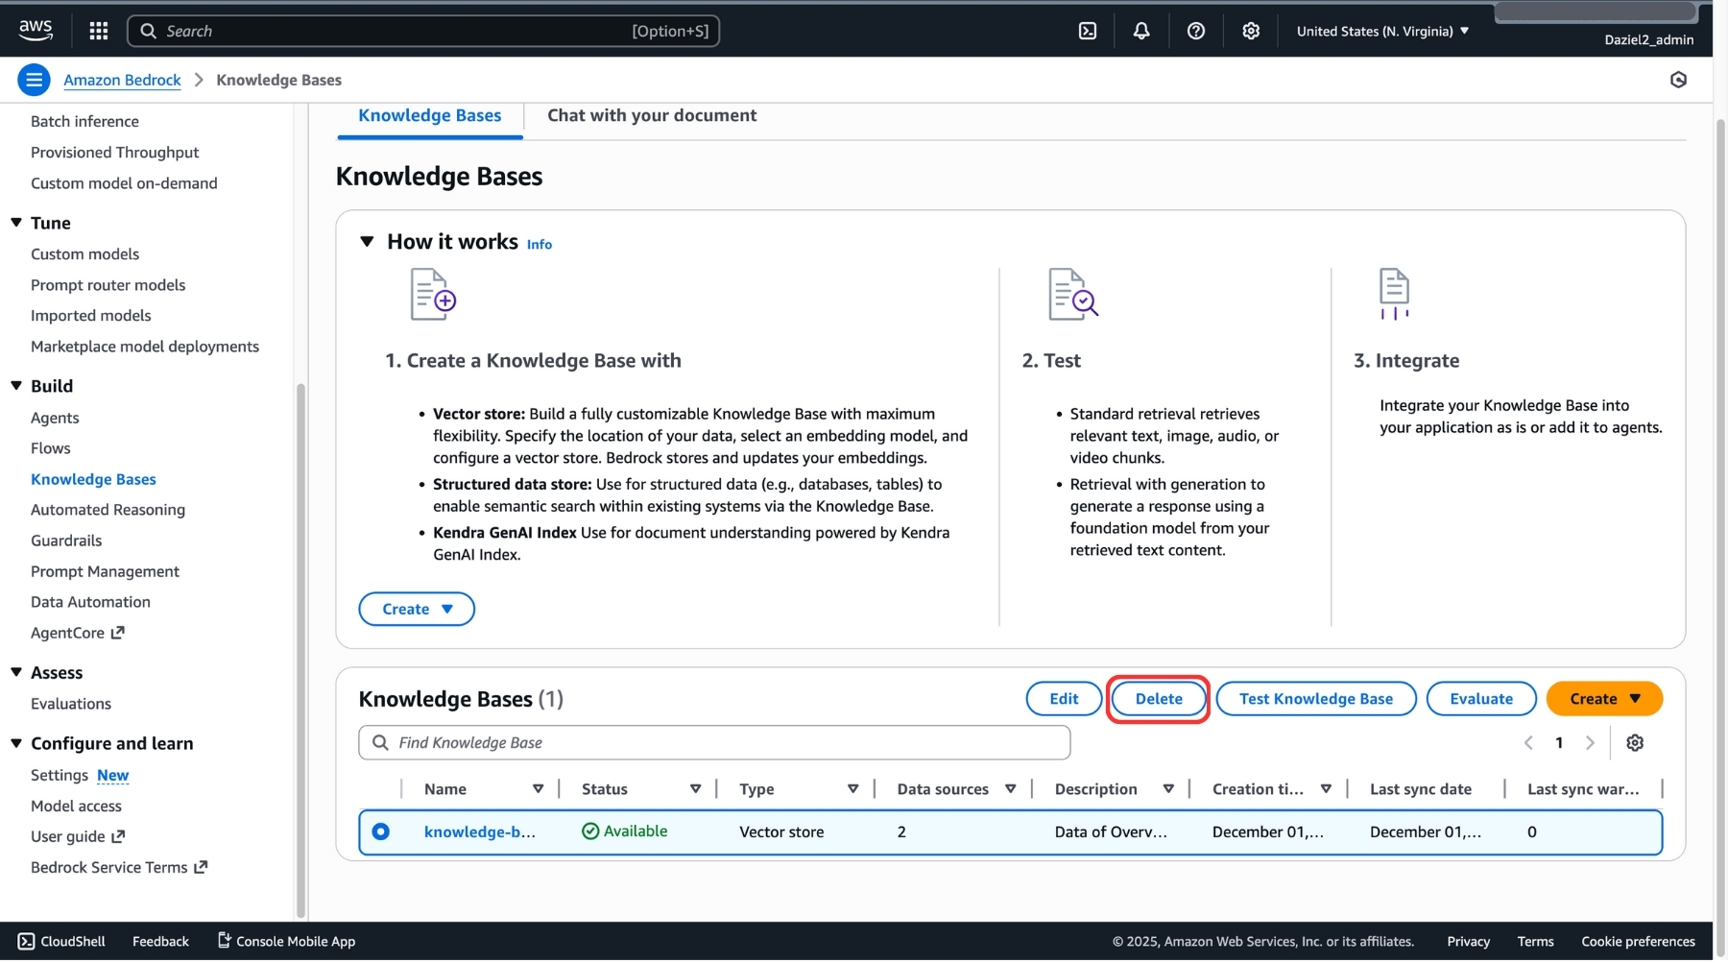Navigate to Amazon Bedrock via breadcrumb
This screenshot has width=1728, height=963.
click(122, 80)
